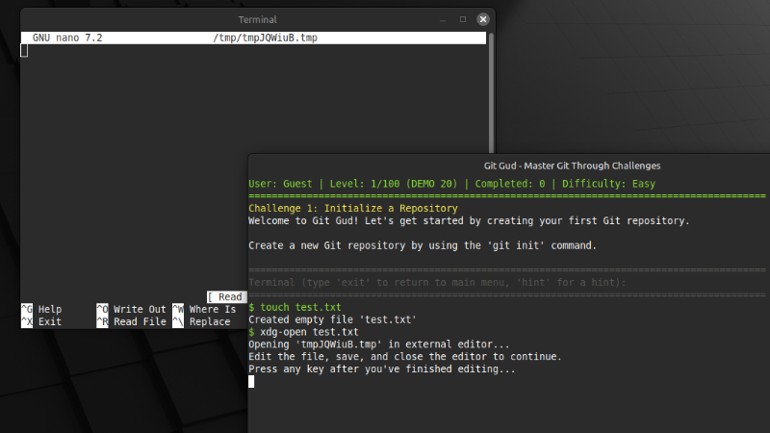This screenshot has height=433, width=770.
Task: Click the nano filename /tmp/tmpJQWiuB.tmp
Action: pyautogui.click(x=266, y=38)
